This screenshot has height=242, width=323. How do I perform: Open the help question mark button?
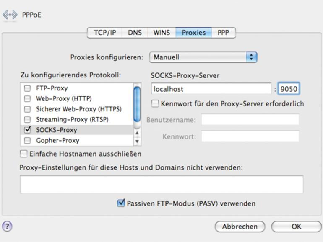click(7, 226)
